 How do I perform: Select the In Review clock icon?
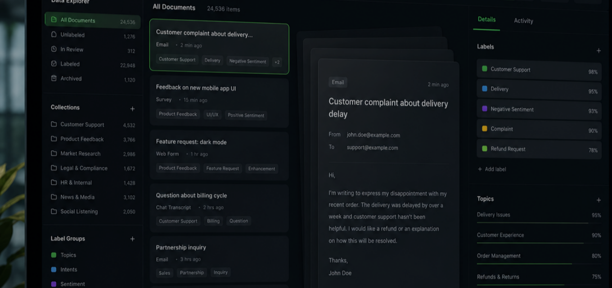click(x=54, y=49)
